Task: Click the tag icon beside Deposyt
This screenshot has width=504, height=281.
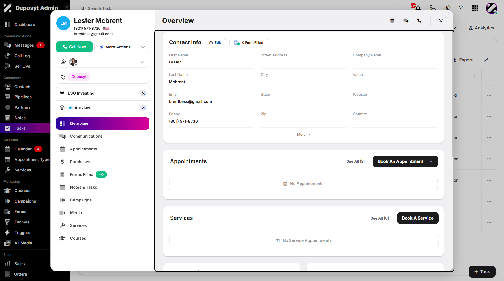Action: click(x=63, y=77)
